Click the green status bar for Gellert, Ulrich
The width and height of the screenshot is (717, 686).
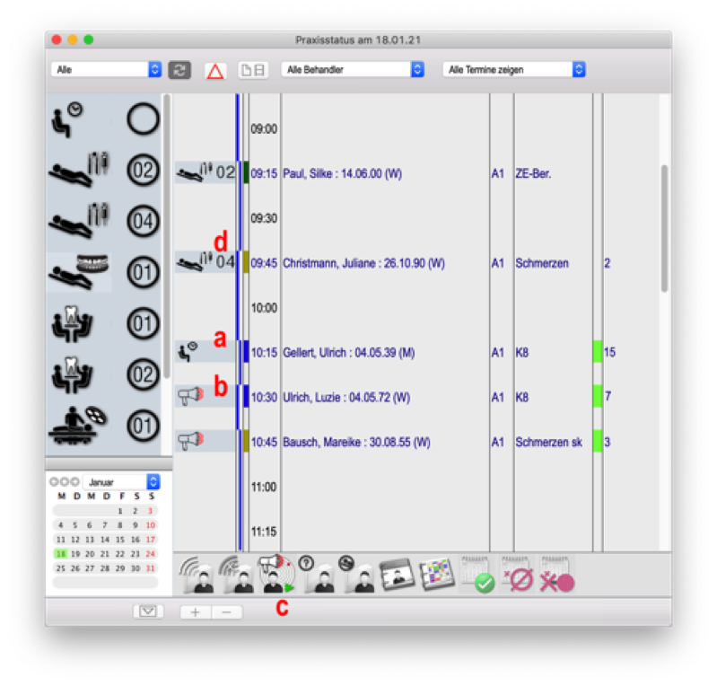597,352
